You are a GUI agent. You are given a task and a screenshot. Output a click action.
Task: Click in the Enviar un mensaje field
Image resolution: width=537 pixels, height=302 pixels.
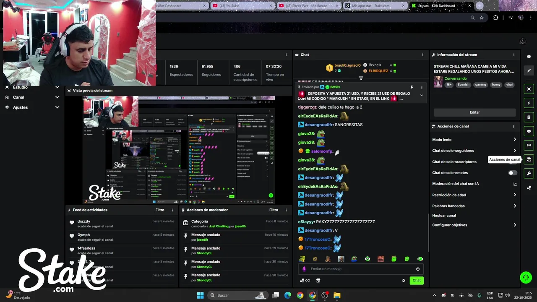[361, 269]
